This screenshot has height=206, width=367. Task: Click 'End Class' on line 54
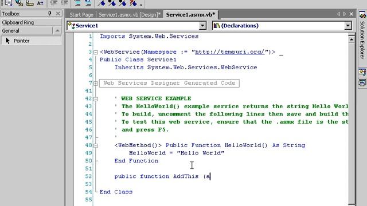click(x=116, y=192)
